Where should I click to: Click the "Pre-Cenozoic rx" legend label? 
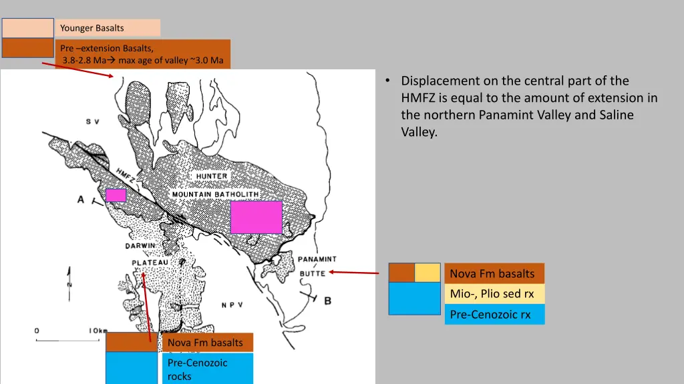pos(494,315)
